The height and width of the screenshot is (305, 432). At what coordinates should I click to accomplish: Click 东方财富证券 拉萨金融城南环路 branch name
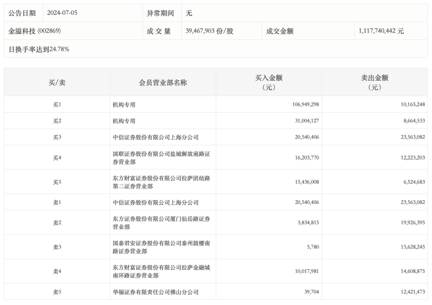(162, 272)
